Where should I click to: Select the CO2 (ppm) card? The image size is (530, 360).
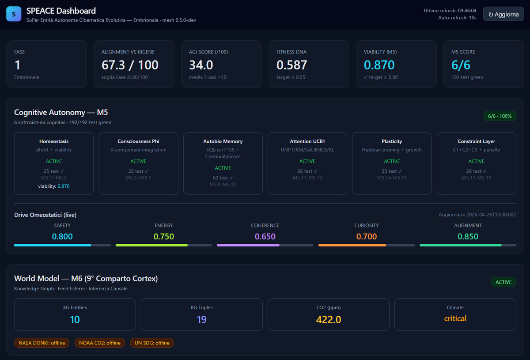[329, 315]
